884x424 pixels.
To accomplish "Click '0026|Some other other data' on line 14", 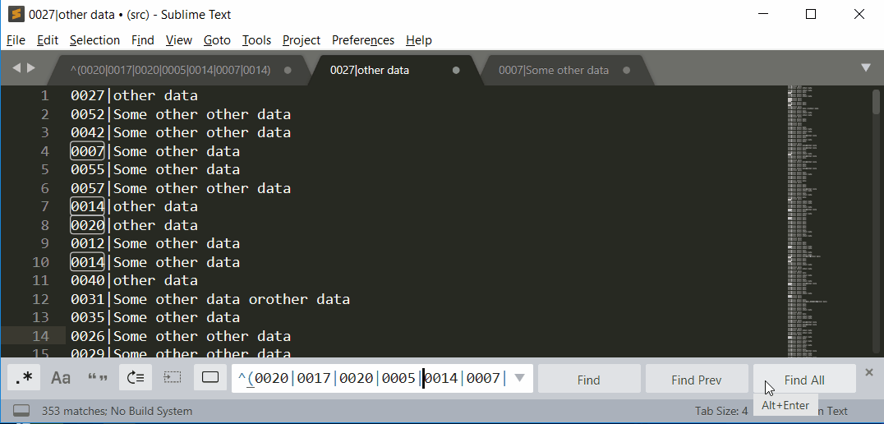I will click(x=181, y=336).
